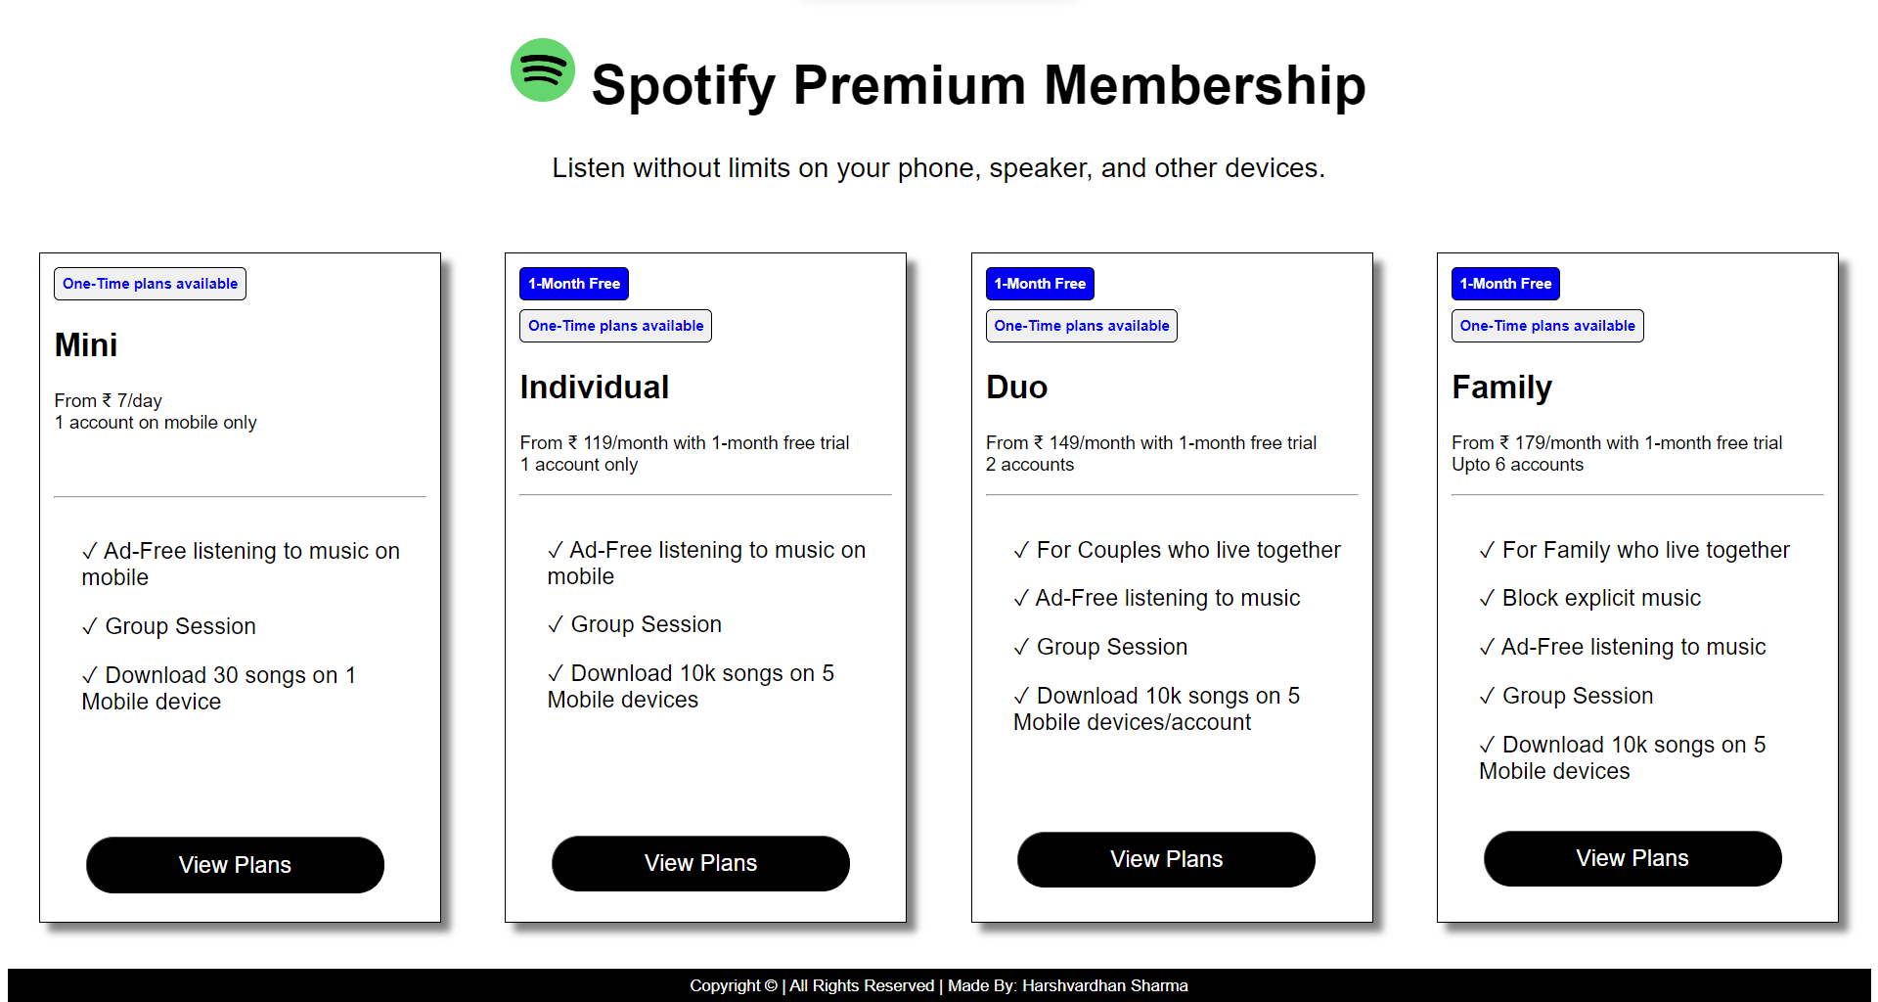Click View Plans on the Mini card

pos(235,864)
